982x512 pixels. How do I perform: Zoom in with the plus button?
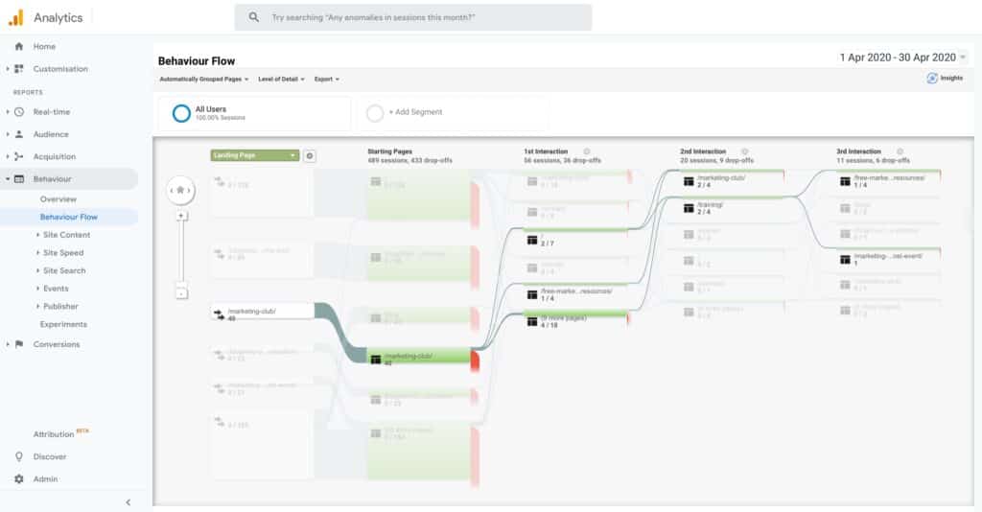(181, 216)
